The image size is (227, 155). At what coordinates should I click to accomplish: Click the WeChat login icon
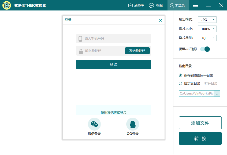(x=94, y=124)
